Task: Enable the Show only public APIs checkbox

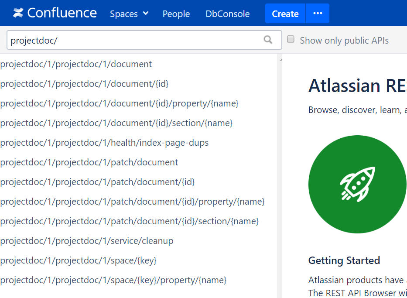Action: [291, 39]
